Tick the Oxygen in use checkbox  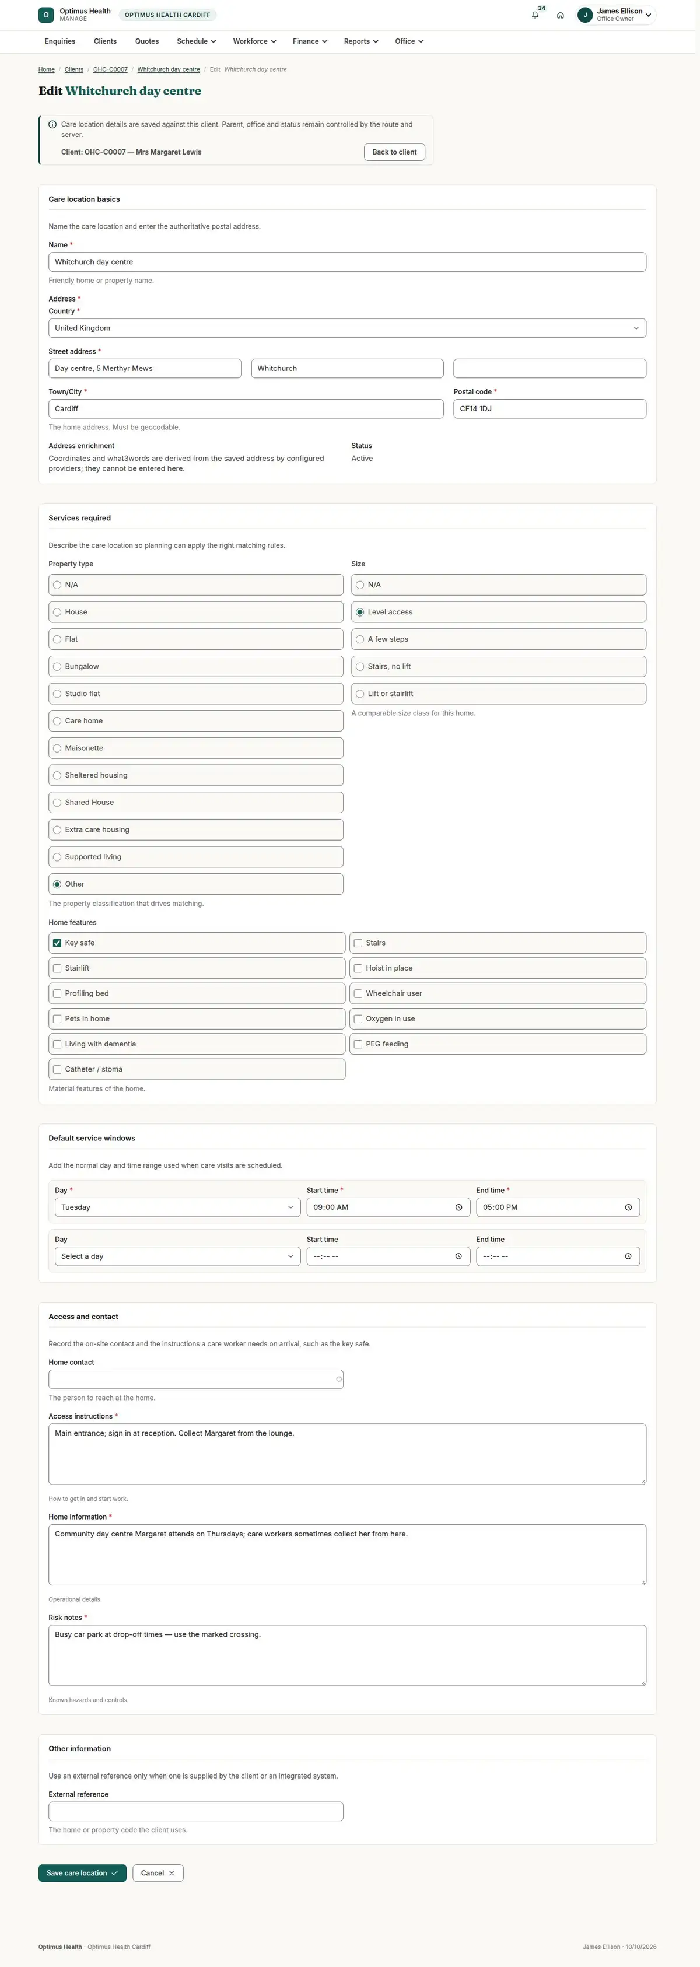click(x=358, y=1019)
